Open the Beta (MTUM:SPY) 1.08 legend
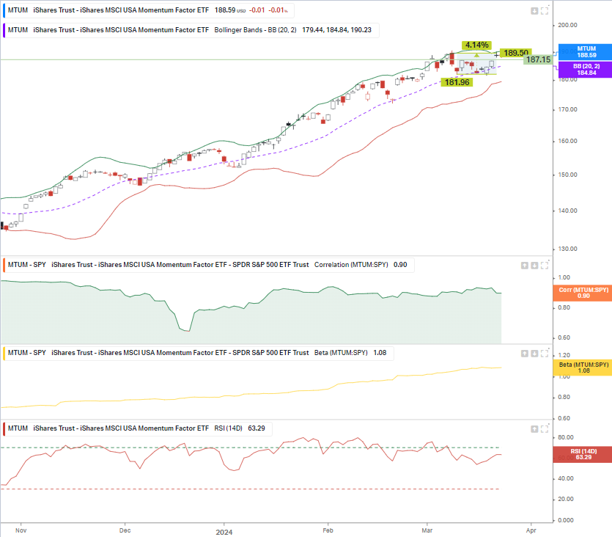The image size is (612, 537). tap(198, 353)
